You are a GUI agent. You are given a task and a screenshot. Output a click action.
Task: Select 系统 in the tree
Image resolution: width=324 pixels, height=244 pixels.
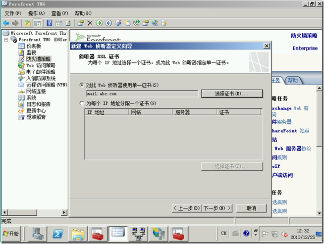pyautogui.click(x=31, y=98)
